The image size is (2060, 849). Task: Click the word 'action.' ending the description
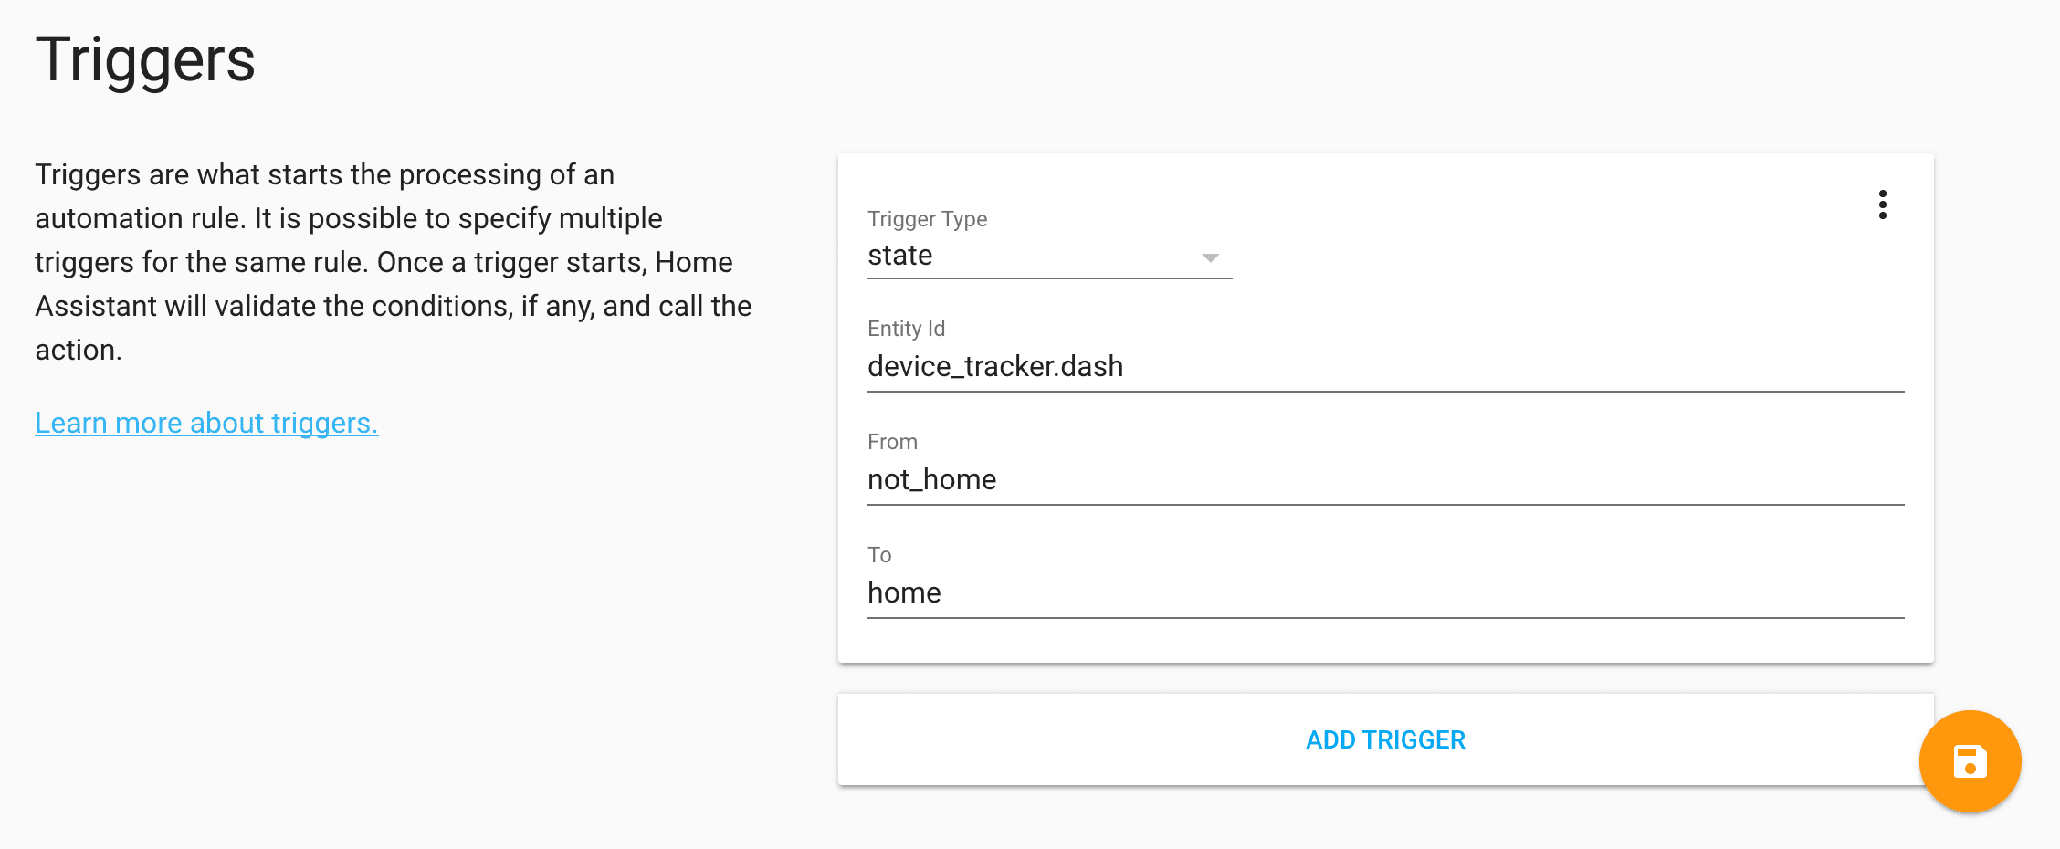pyautogui.click(x=79, y=351)
